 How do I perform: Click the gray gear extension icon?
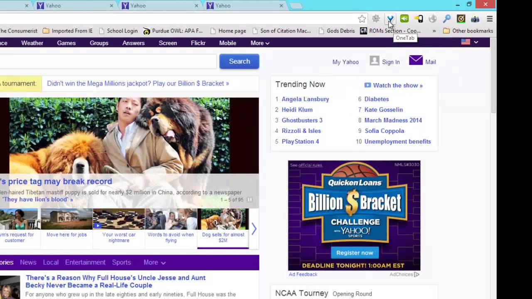(376, 19)
